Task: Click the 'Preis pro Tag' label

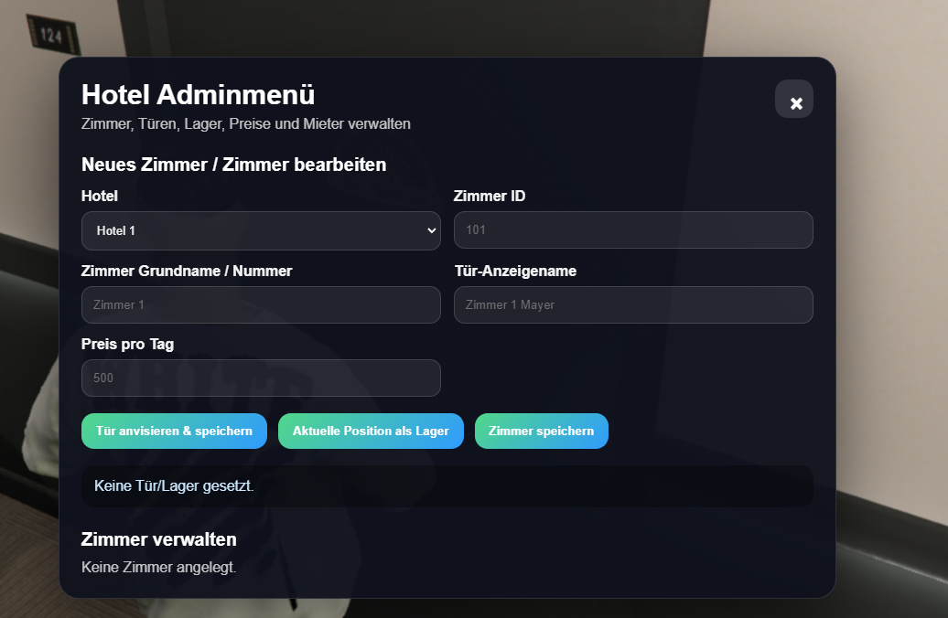Action: 127,345
